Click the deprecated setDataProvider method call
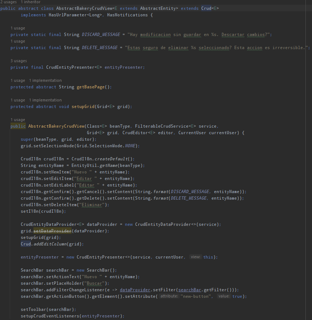 point(52,231)
